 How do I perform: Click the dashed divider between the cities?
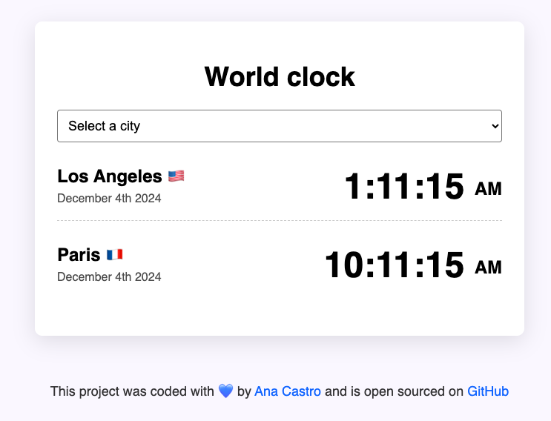(280, 221)
